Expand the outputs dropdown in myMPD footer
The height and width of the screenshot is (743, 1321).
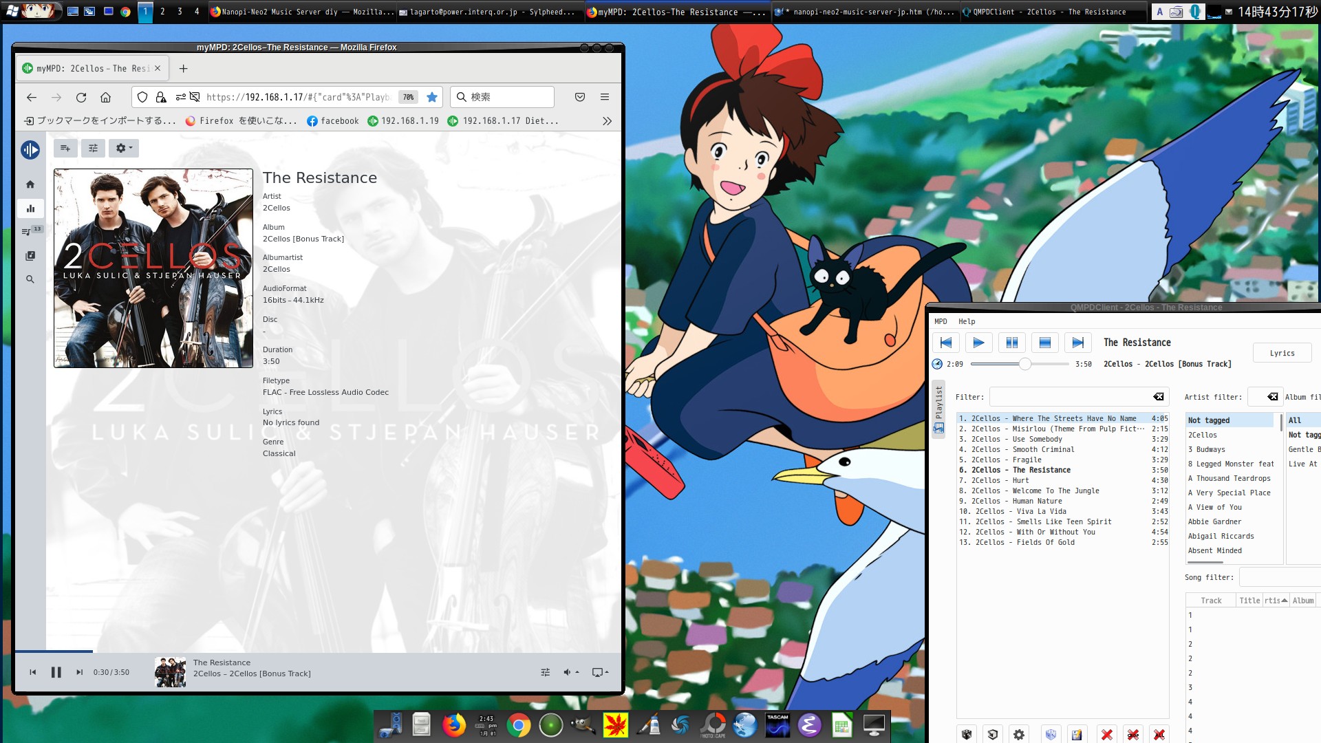600,672
